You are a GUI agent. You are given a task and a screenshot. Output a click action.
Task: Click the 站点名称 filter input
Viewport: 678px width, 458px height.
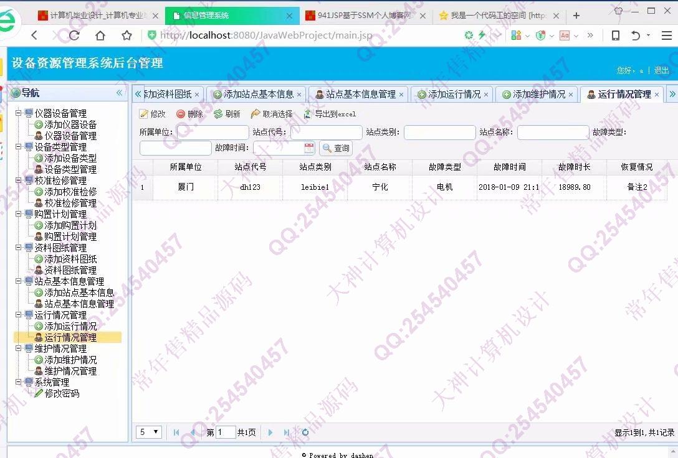tap(553, 132)
